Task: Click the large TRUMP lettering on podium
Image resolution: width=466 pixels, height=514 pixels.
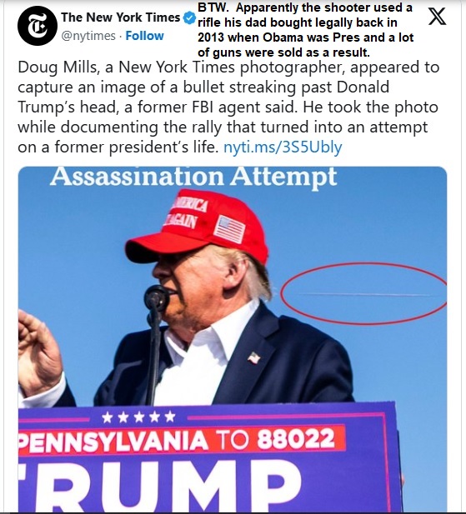Action: pyautogui.click(x=160, y=486)
